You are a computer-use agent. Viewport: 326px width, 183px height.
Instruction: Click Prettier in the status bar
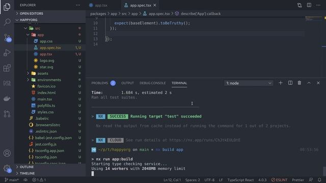[x=297, y=180]
